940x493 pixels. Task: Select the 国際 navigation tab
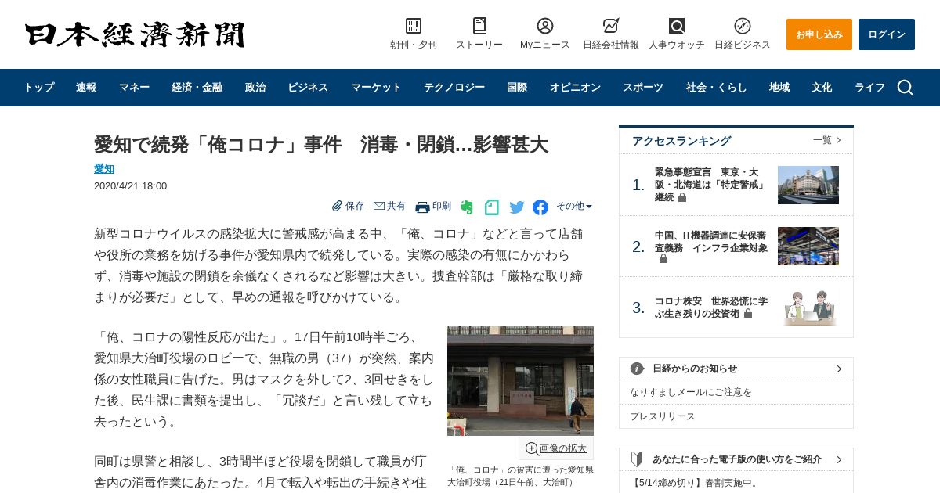517,88
